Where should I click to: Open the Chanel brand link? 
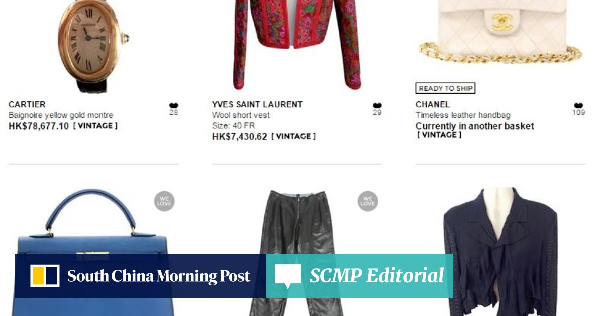(433, 104)
